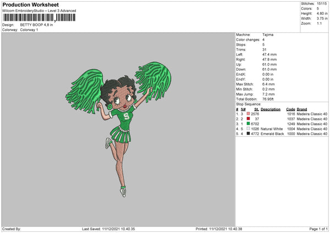Click the Stitches count 15115
The image size is (330, 233).
pos(322,3)
